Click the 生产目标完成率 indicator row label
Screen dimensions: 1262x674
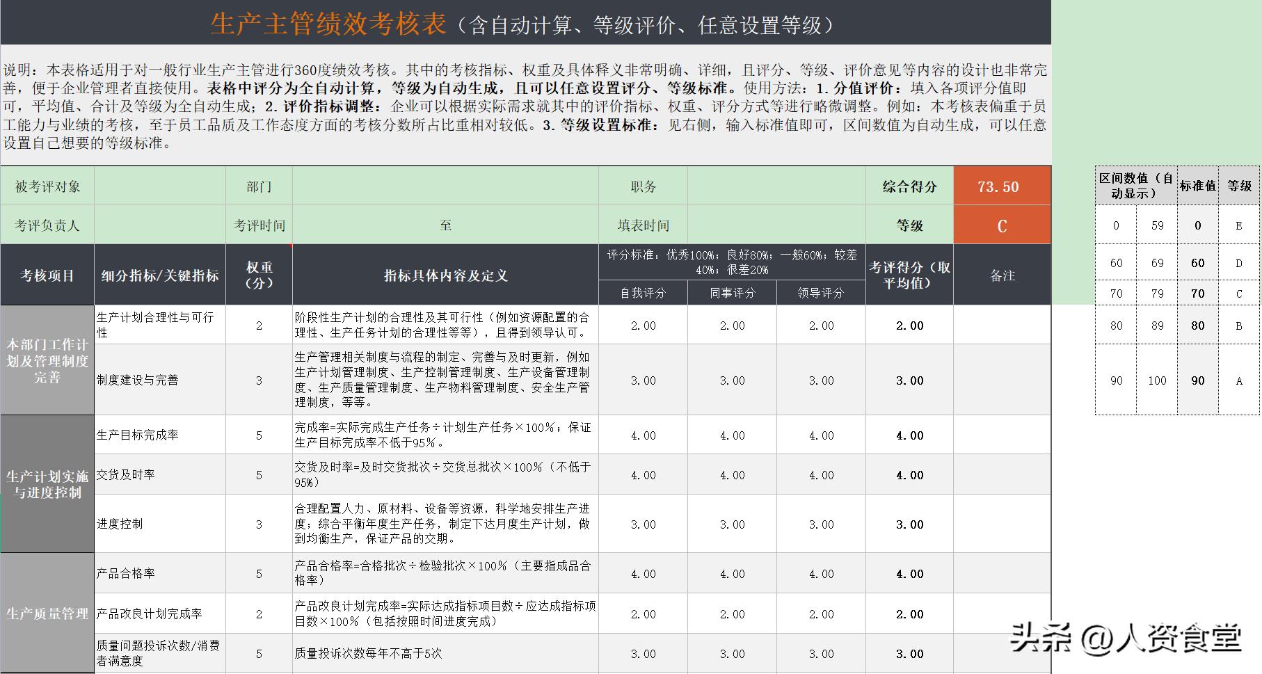pos(139,434)
